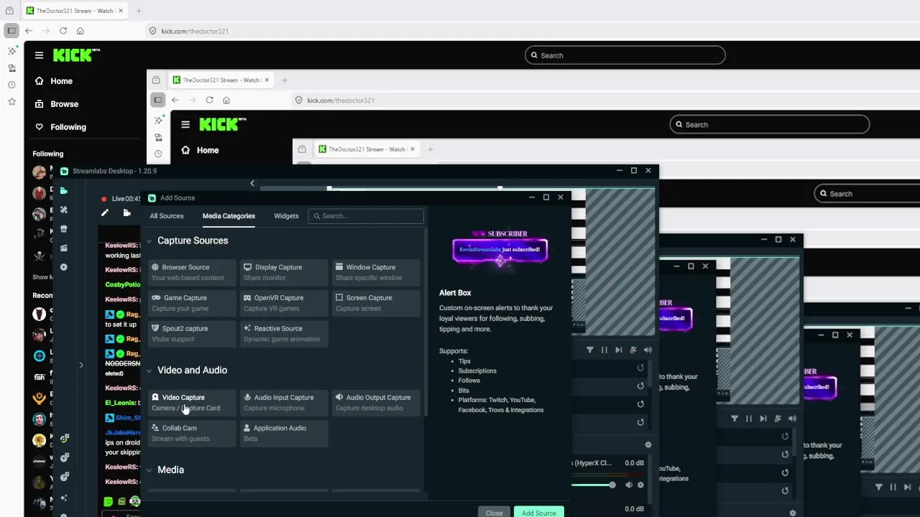Image resolution: width=920 pixels, height=517 pixels.
Task: Collapse the Media section
Action: click(149, 470)
